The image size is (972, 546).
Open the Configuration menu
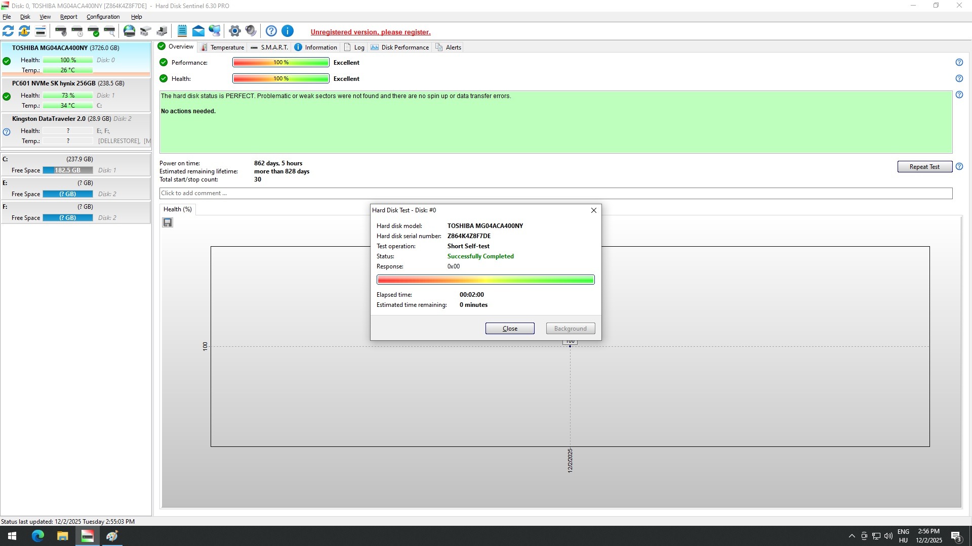coord(103,17)
